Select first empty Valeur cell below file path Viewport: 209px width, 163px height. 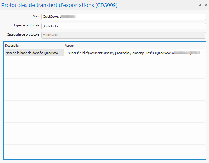132,60
